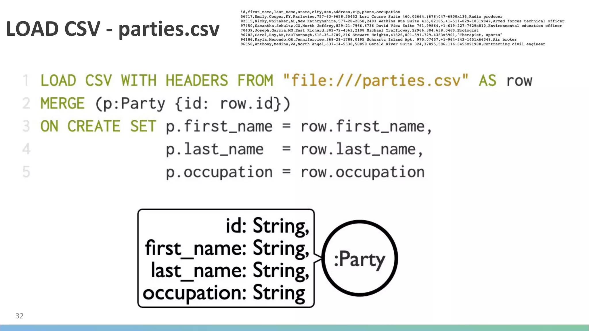Viewport: 589px width, 331px height.
Task: Click line number 4 in the code
Action: (26, 149)
